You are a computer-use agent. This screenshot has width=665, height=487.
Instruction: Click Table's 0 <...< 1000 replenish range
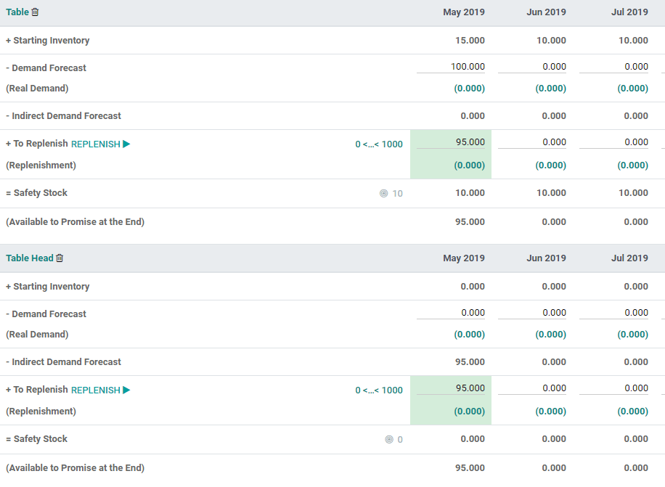[379, 144]
